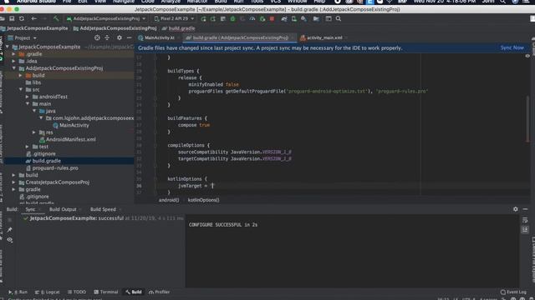Screen dimensions: 535x300
Task: Switch to Sync tab in Build panel
Action: 30,209
